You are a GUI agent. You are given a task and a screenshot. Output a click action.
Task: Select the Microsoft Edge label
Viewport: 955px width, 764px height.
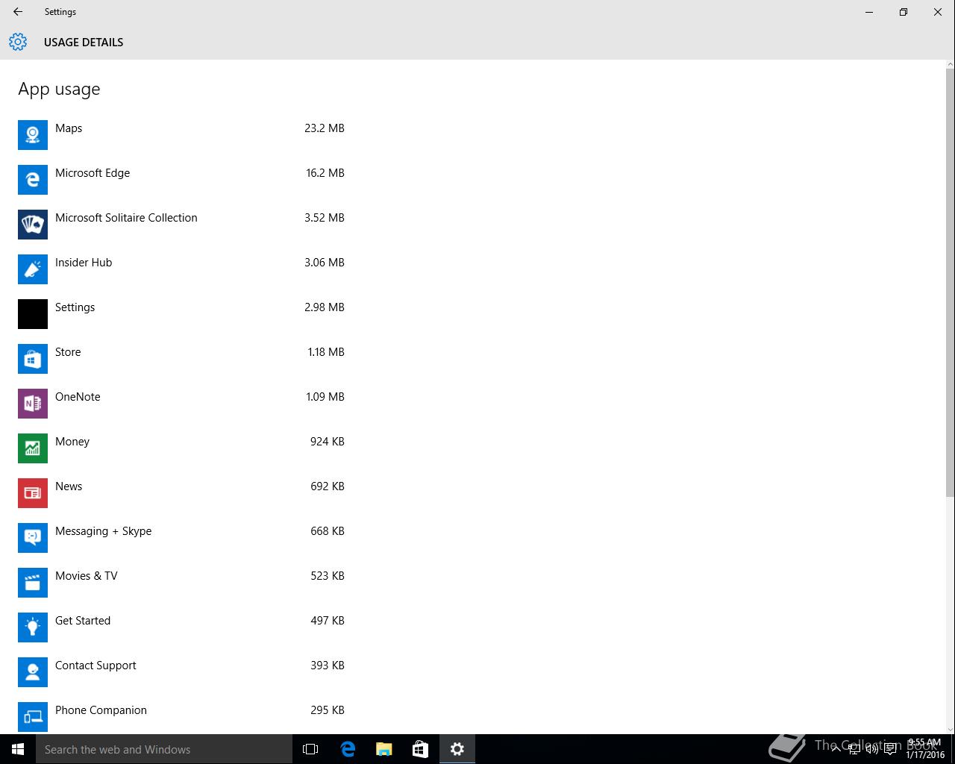93,173
